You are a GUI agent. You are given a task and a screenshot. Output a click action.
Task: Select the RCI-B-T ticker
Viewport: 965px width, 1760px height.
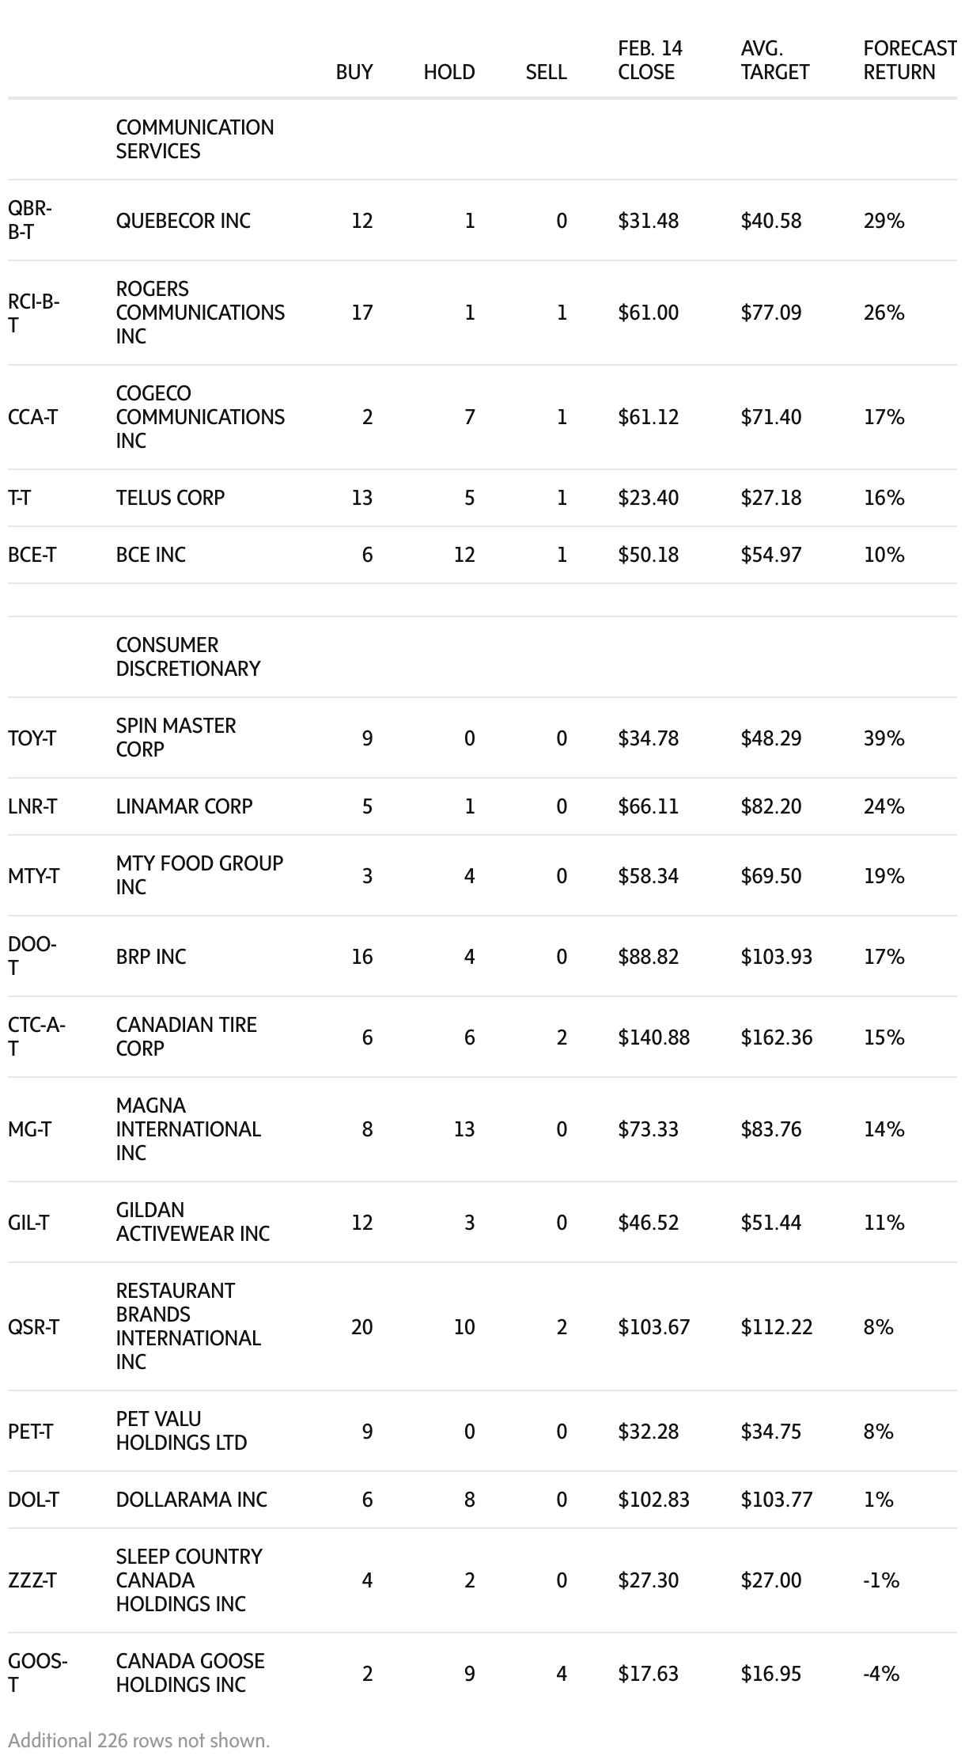pyautogui.click(x=33, y=313)
